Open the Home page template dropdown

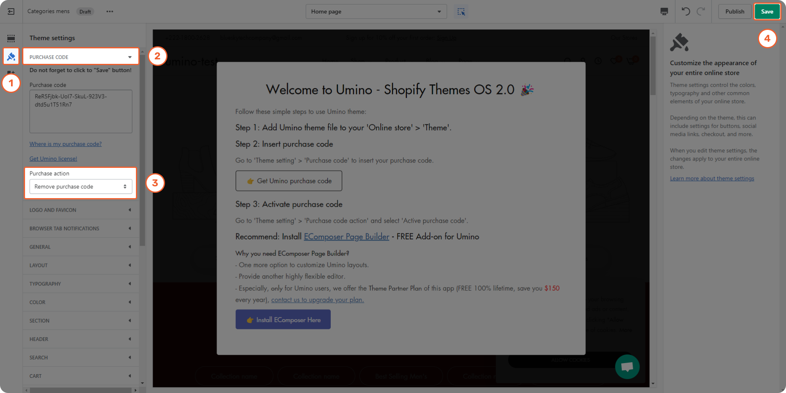(376, 11)
